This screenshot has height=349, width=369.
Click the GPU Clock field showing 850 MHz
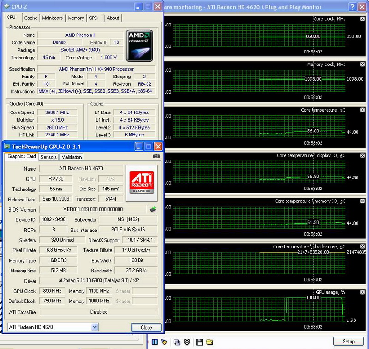[52, 290]
